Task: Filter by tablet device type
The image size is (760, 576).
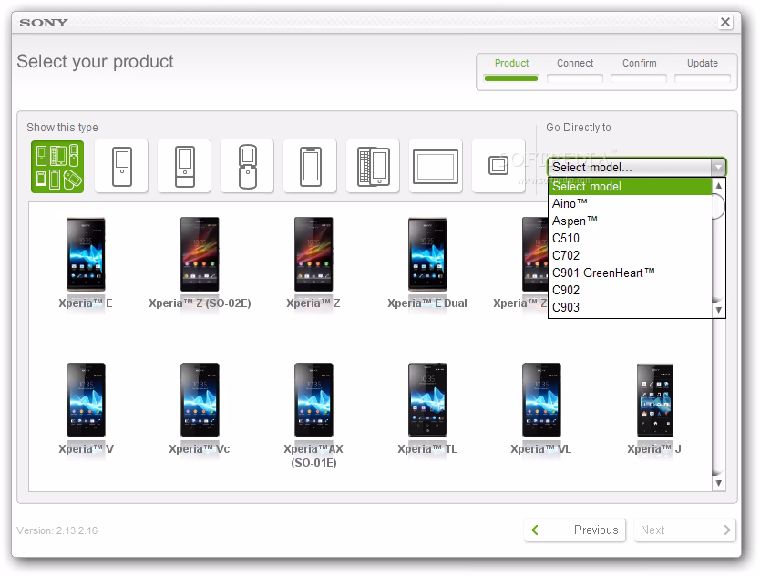Action: [435, 166]
